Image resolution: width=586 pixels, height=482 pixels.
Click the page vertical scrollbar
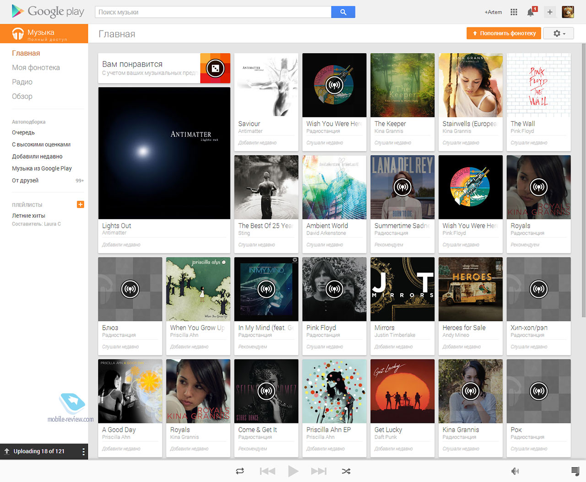coord(584,181)
